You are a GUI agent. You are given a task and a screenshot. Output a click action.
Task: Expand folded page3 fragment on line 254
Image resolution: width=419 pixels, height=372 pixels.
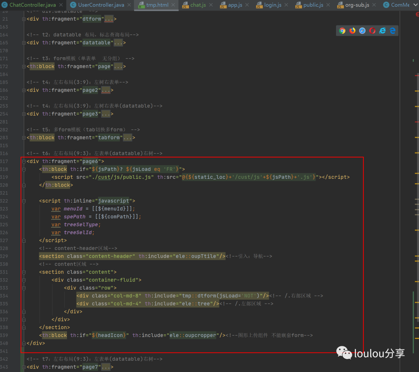[x=24, y=114]
